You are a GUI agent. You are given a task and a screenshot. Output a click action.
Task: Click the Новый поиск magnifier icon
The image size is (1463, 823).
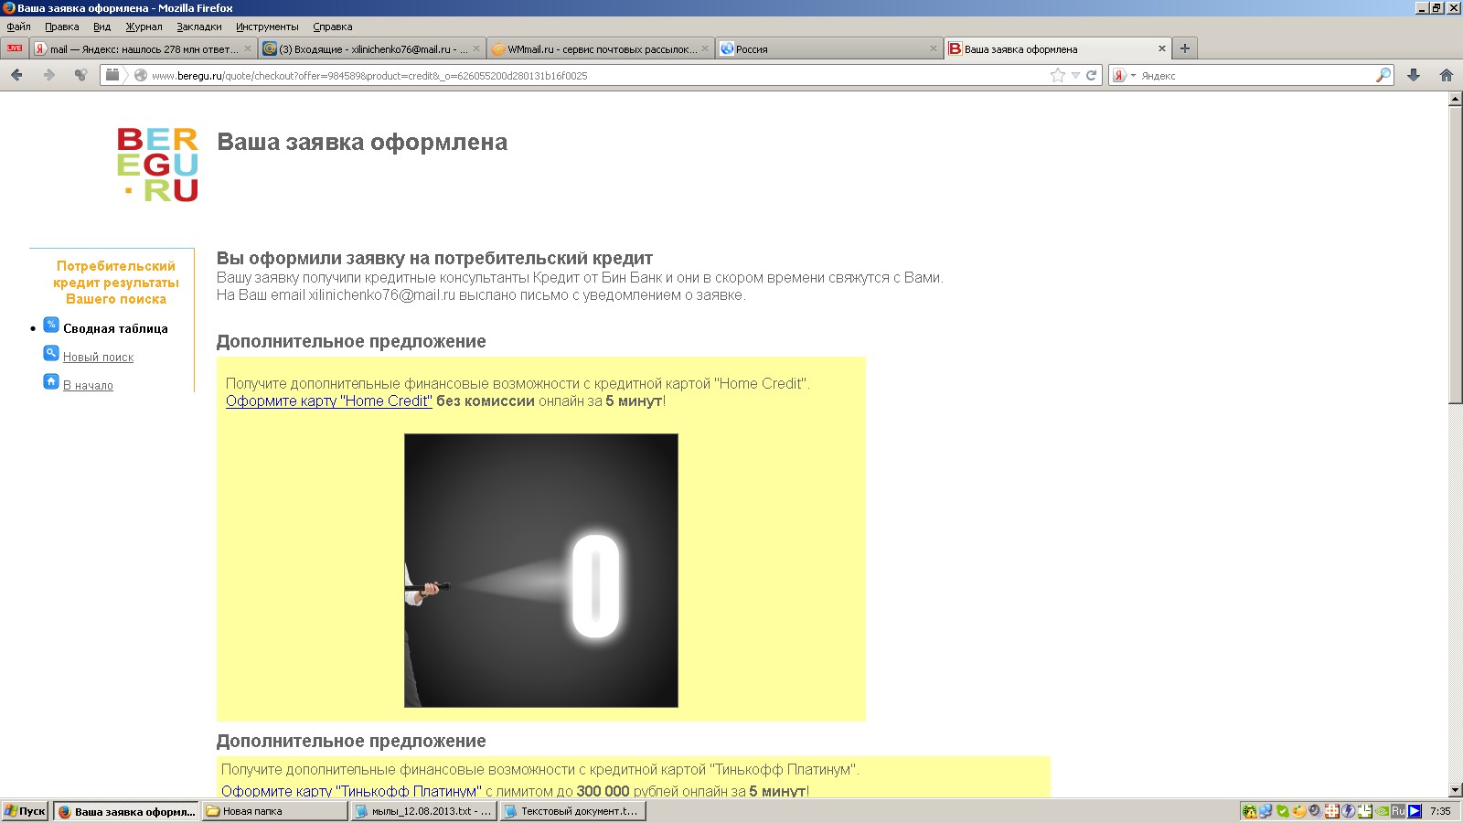point(51,353)
